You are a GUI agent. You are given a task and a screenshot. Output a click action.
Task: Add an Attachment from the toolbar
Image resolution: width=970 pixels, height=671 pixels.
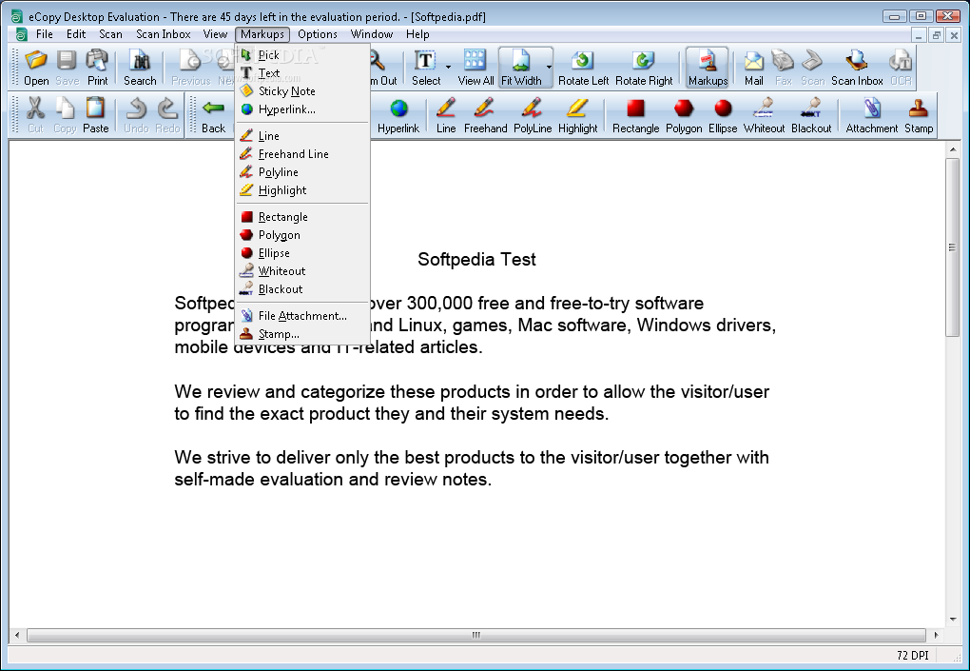click(x=872, y=115)
